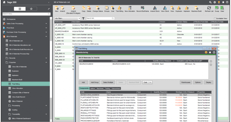Click the filter funnel icon

tap(83, 18)
